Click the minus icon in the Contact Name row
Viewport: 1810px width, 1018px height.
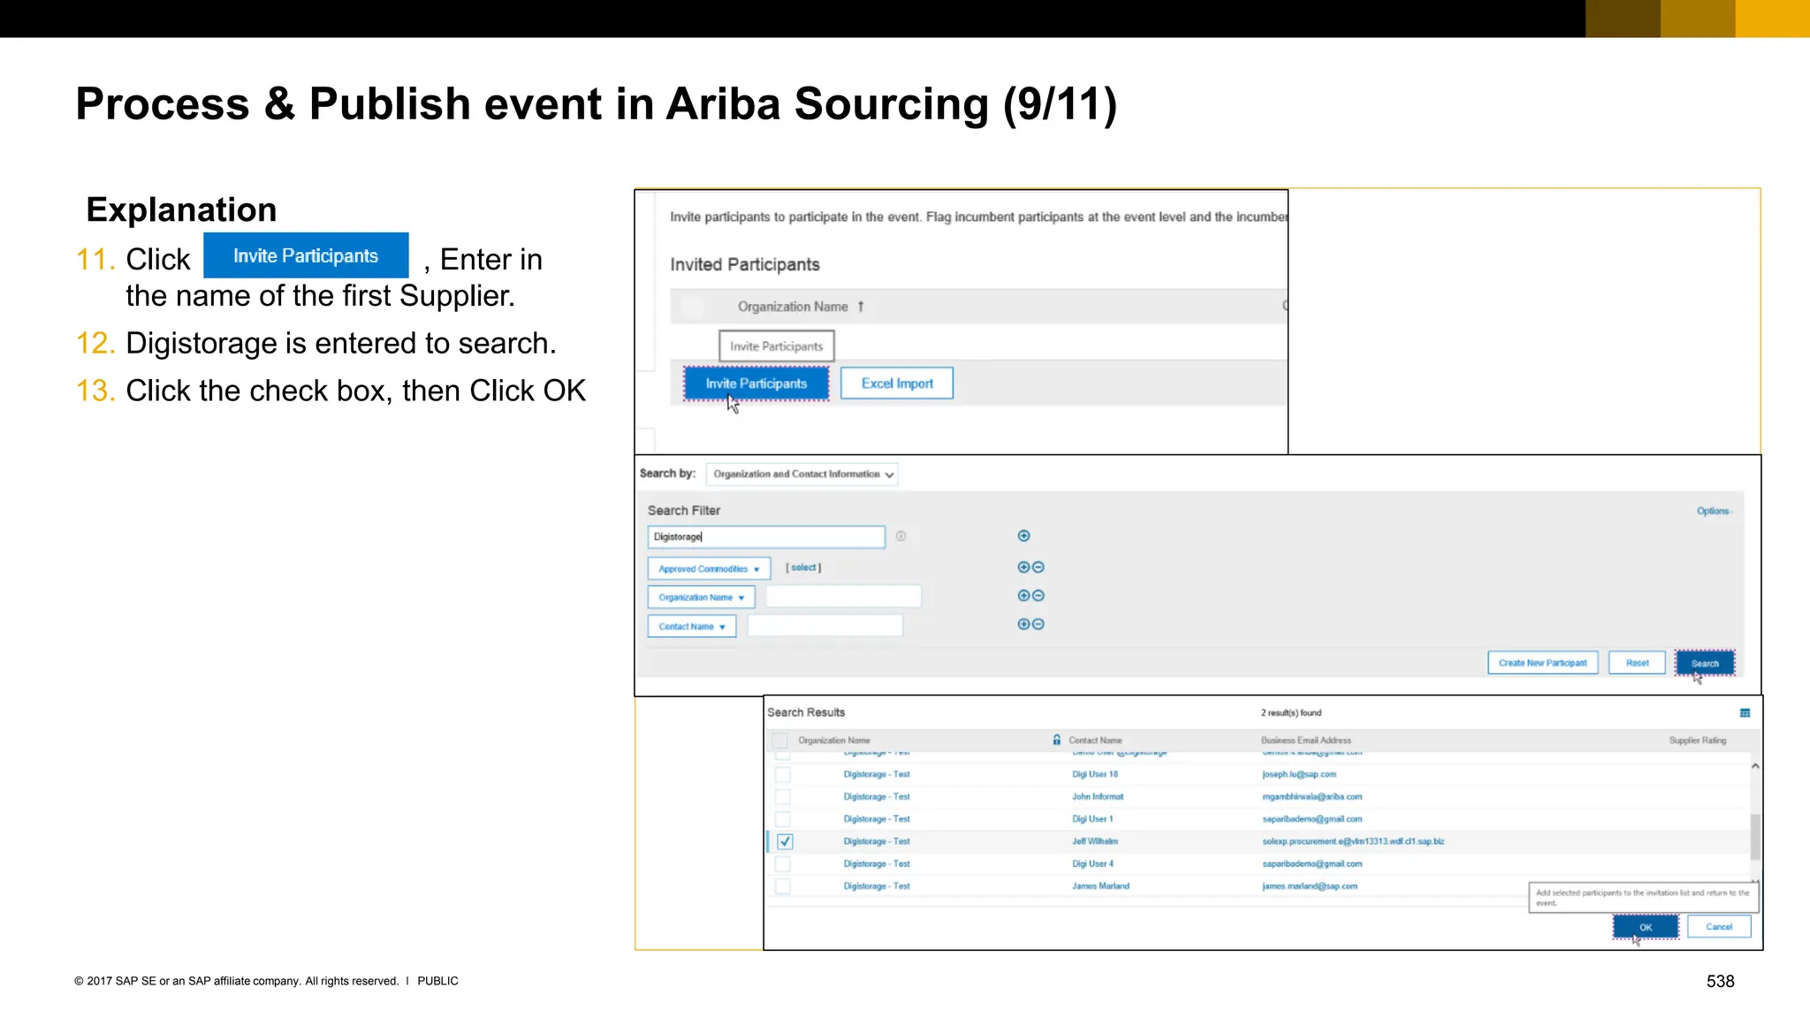click(1038, 624)
